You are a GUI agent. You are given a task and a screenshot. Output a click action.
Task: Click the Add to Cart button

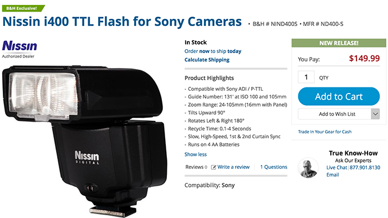point(339,96)
